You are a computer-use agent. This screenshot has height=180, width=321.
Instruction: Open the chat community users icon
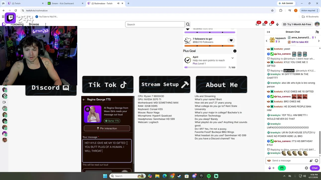[x=317, y=32]
